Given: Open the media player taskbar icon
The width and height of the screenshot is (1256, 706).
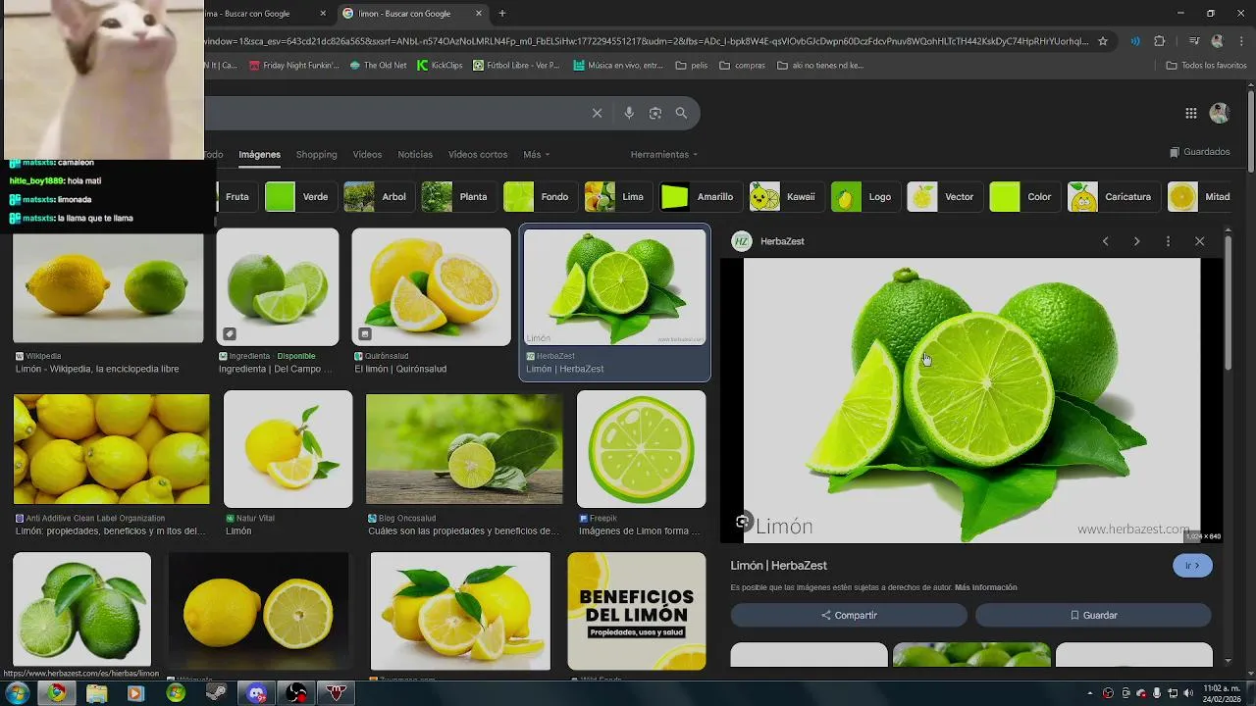Looking at the screenshot, I should click(135, 693).
